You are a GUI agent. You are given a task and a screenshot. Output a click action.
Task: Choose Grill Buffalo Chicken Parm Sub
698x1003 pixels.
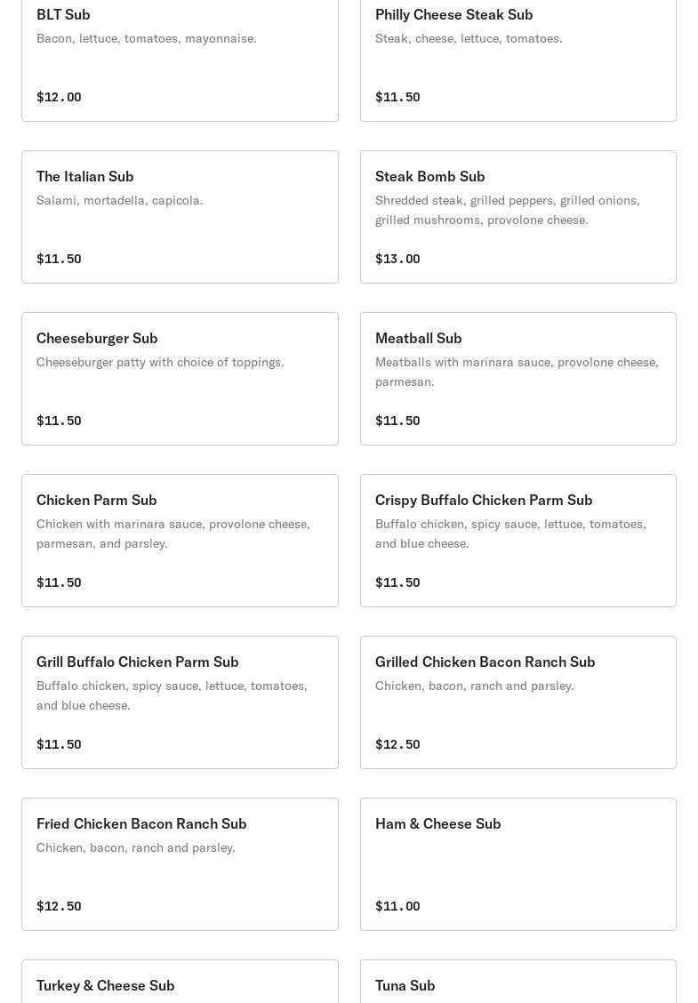pyautogui.click(x=180, y=702)
